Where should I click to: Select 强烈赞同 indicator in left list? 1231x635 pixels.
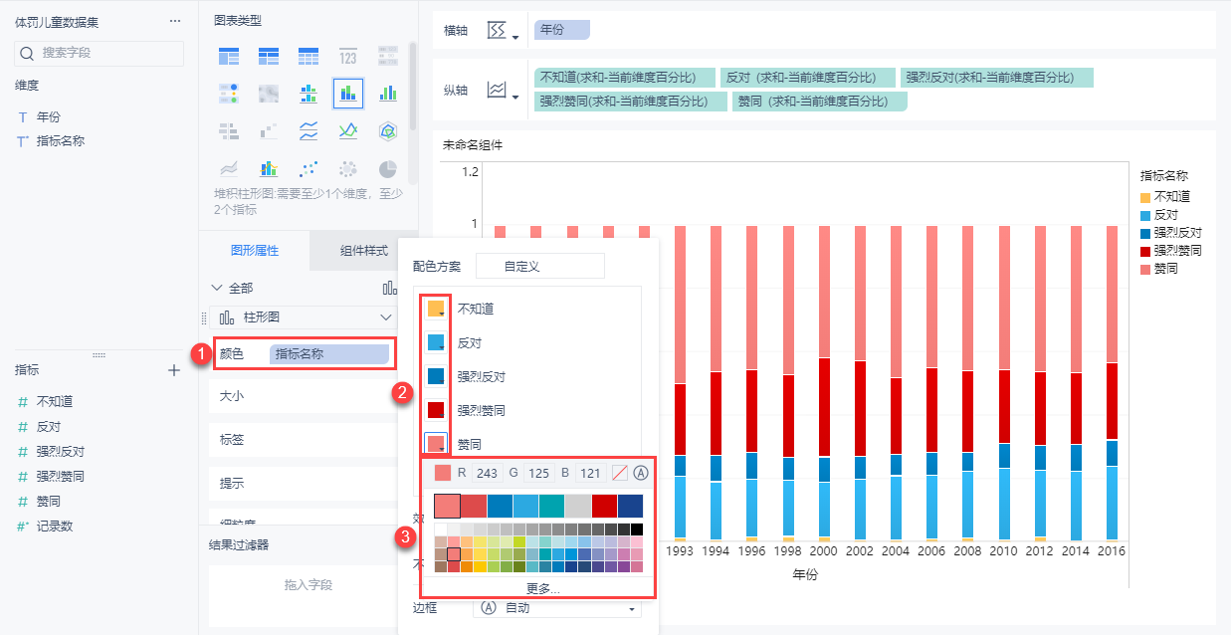[x=60, y=476]
